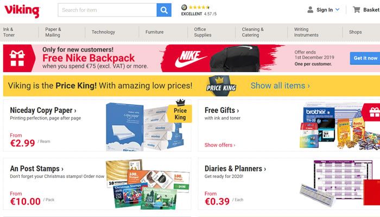Open the Show all items link
The height and width of the screenshot is (217, 380).
point(280,86)
